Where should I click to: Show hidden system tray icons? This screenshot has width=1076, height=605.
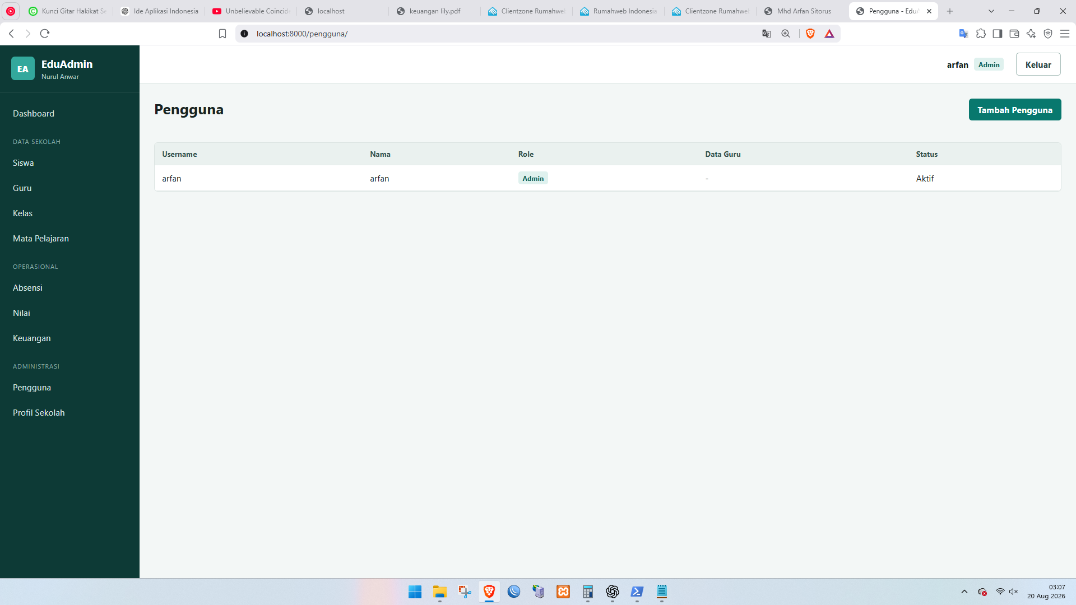point(964,592)
